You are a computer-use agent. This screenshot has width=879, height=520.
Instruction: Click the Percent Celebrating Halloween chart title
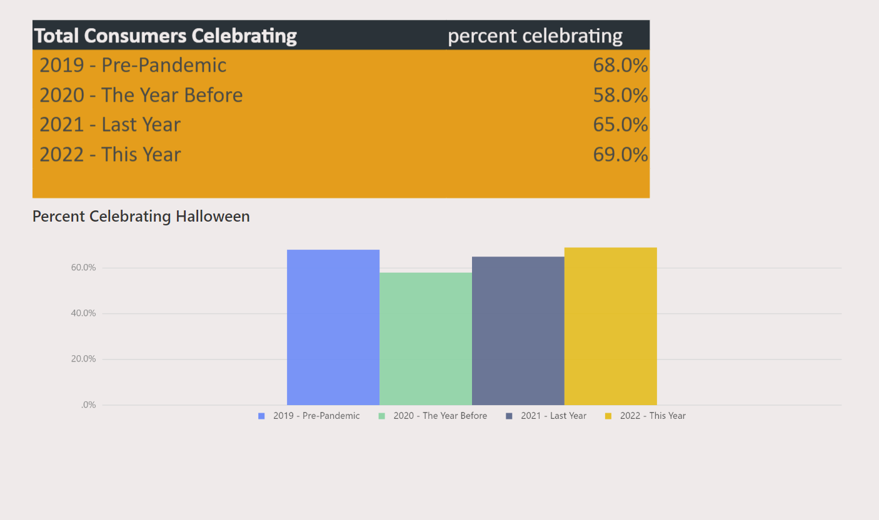(141, 217)
